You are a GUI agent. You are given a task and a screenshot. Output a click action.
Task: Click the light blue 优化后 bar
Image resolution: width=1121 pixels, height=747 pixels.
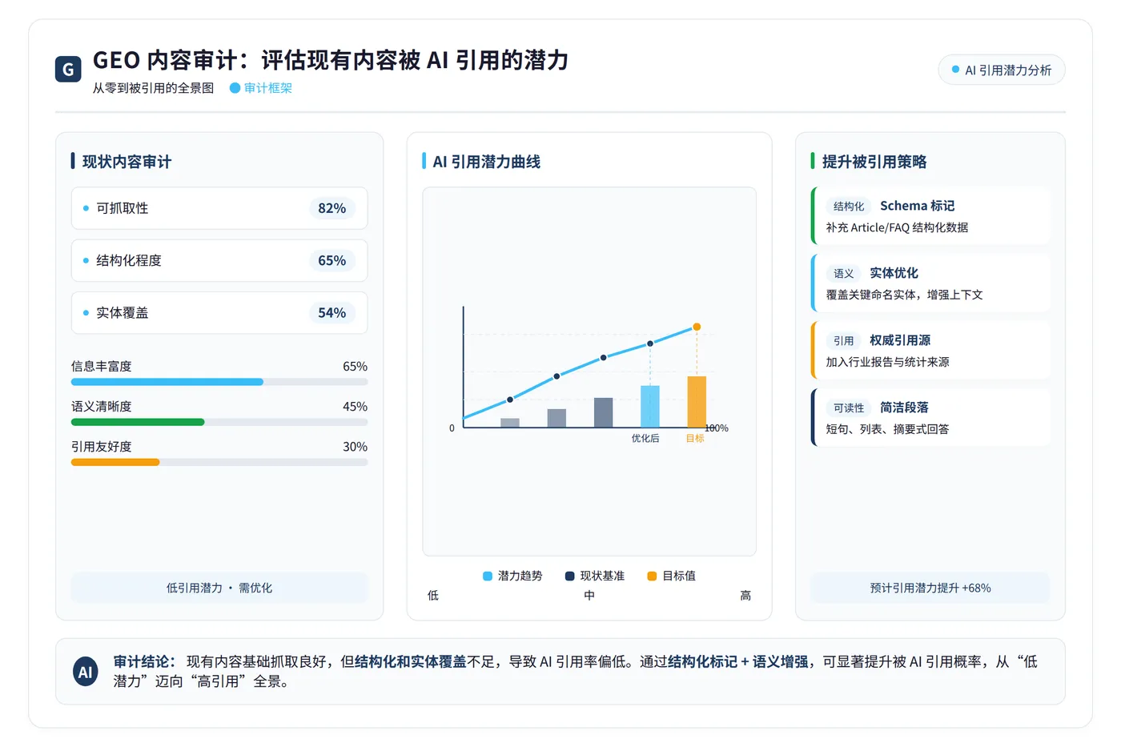650,407
